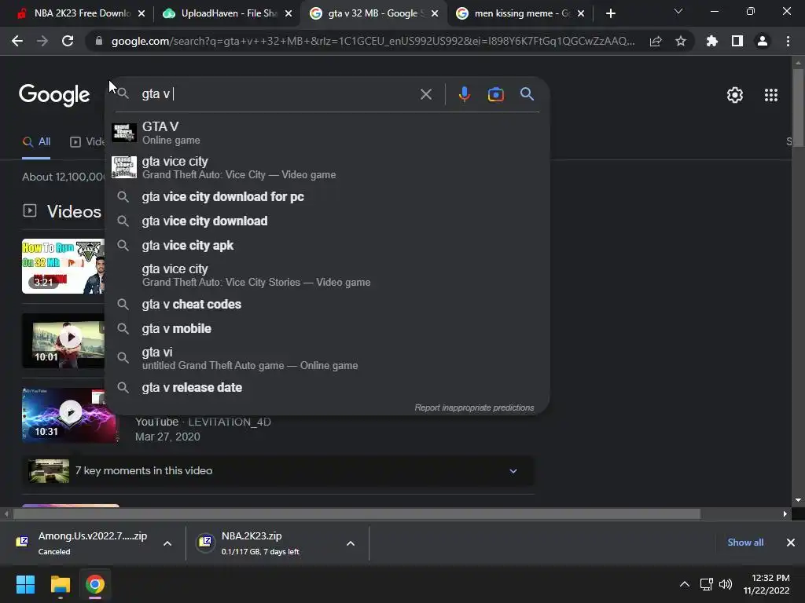Select Vice City Stories suggestion

click(327, 276)
